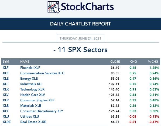
Task: Click Consumer Staples XLP link
Action: tap(37, 100)
